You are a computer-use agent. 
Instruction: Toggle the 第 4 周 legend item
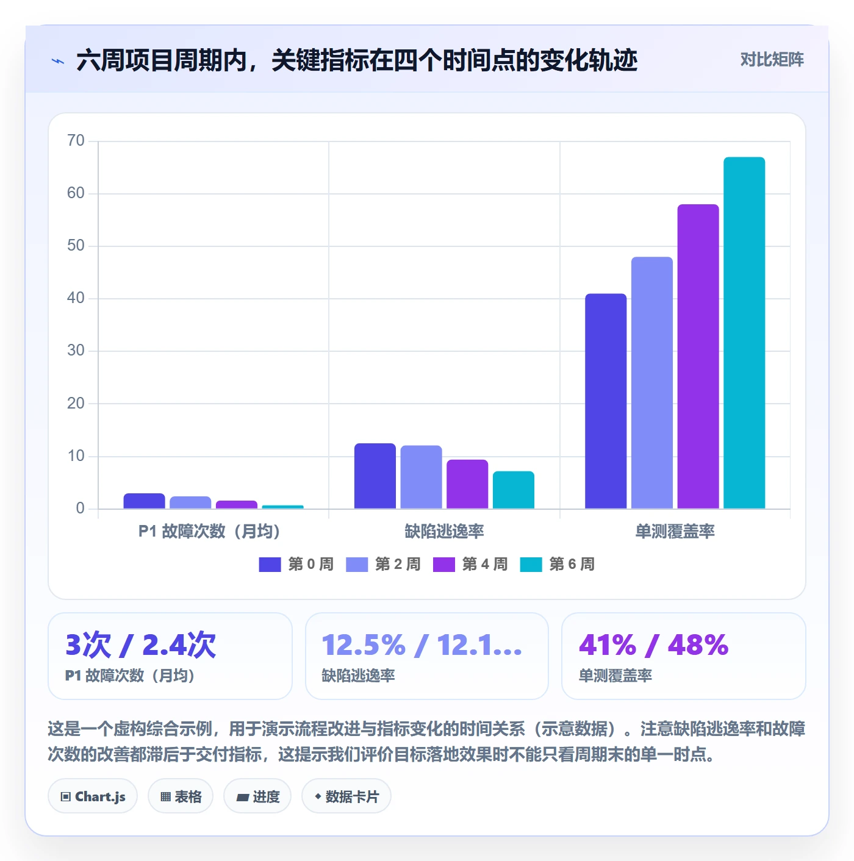coord(471,564)
